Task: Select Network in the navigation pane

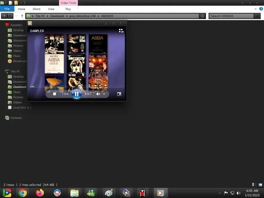Action: [16, 118]
